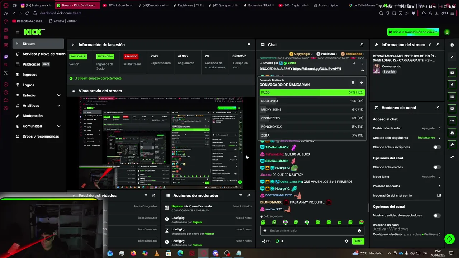Pop out the Información de la sesión panel

point(248,45)
